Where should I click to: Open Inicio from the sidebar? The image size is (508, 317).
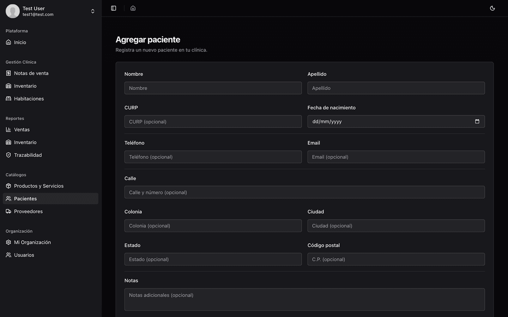[x=20, y=42]
